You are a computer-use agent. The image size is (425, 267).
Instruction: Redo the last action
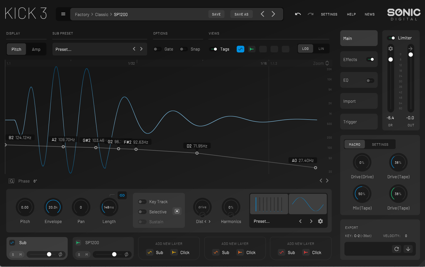311,14
